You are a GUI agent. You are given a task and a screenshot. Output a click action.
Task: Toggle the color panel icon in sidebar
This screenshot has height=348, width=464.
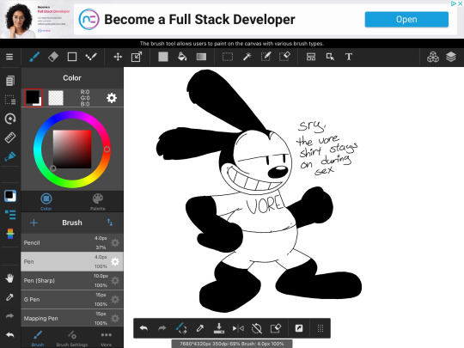tap(10, 196)
